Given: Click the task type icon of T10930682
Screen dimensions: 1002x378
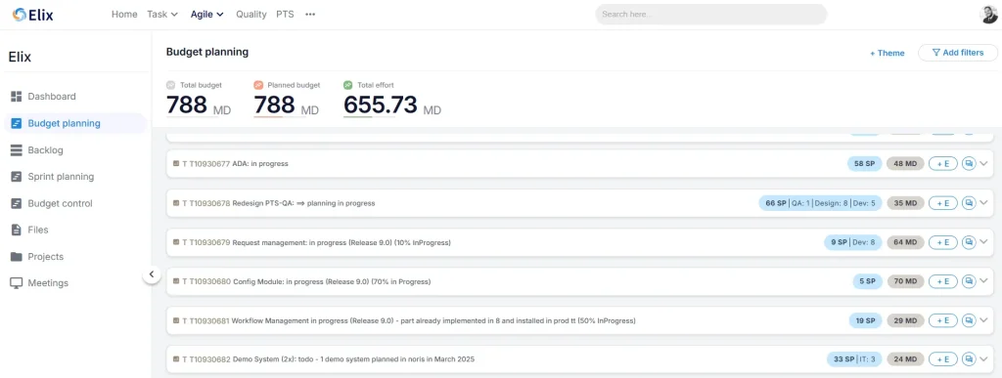Looking at the screenshot, I should coord(176,359).
